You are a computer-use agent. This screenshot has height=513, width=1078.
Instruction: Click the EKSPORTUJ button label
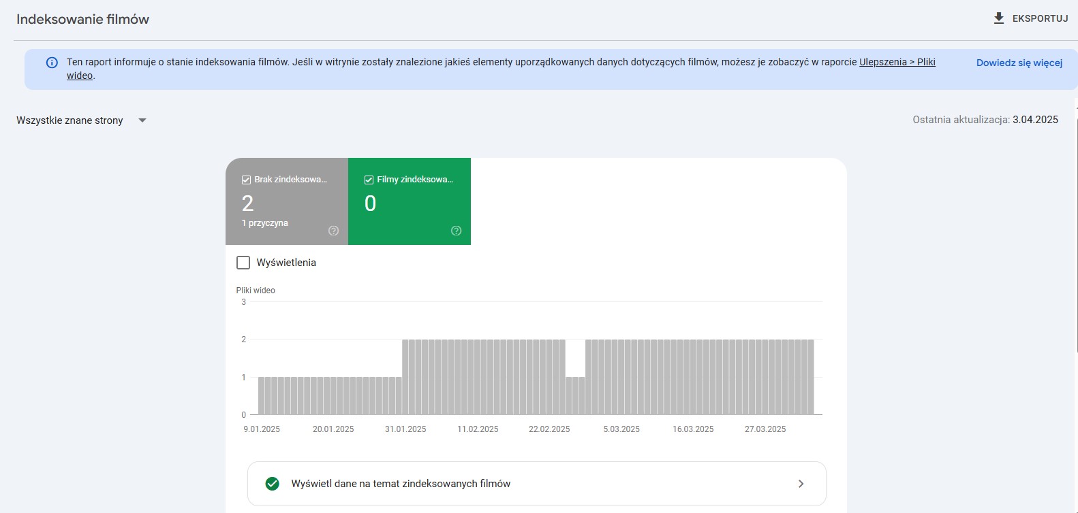click(x=1040, y=18)
